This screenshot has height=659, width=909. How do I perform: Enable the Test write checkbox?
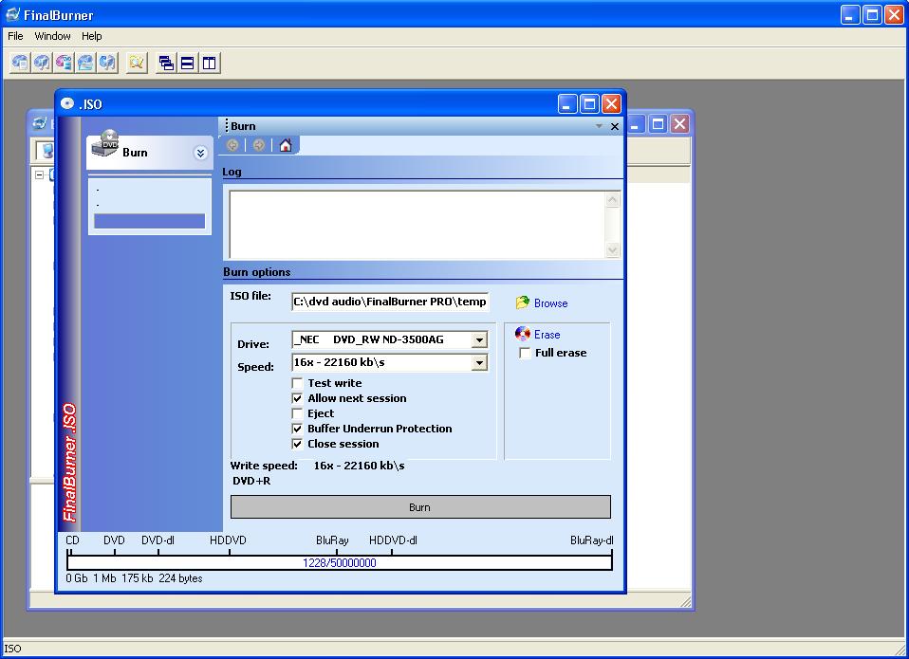coord(297,383)
